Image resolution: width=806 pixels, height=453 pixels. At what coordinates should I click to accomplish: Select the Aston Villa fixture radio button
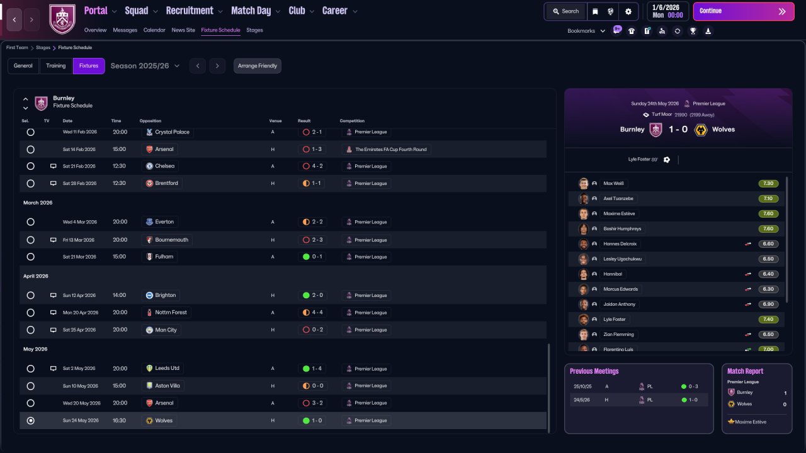pos(30,386)
